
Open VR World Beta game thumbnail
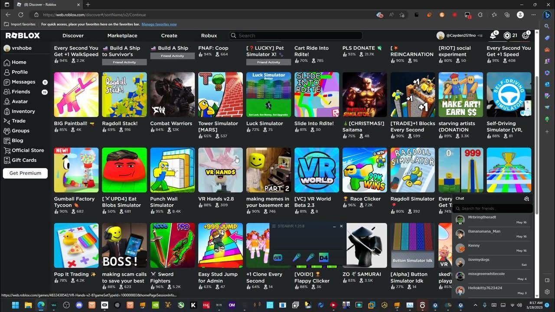point(317,170)
